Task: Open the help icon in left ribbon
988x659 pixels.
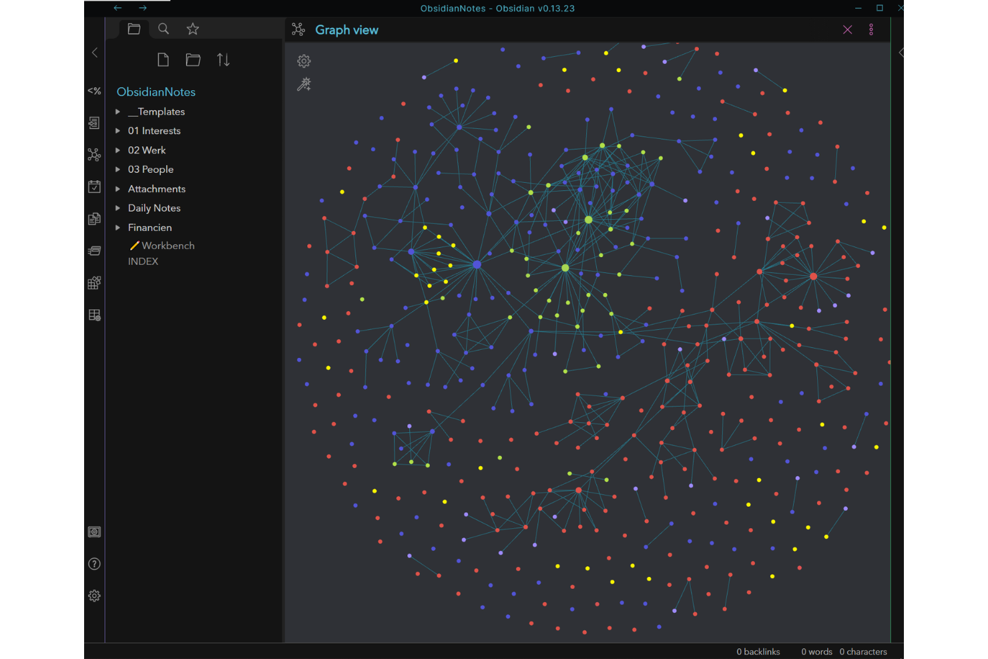Action: coord(94,564)
